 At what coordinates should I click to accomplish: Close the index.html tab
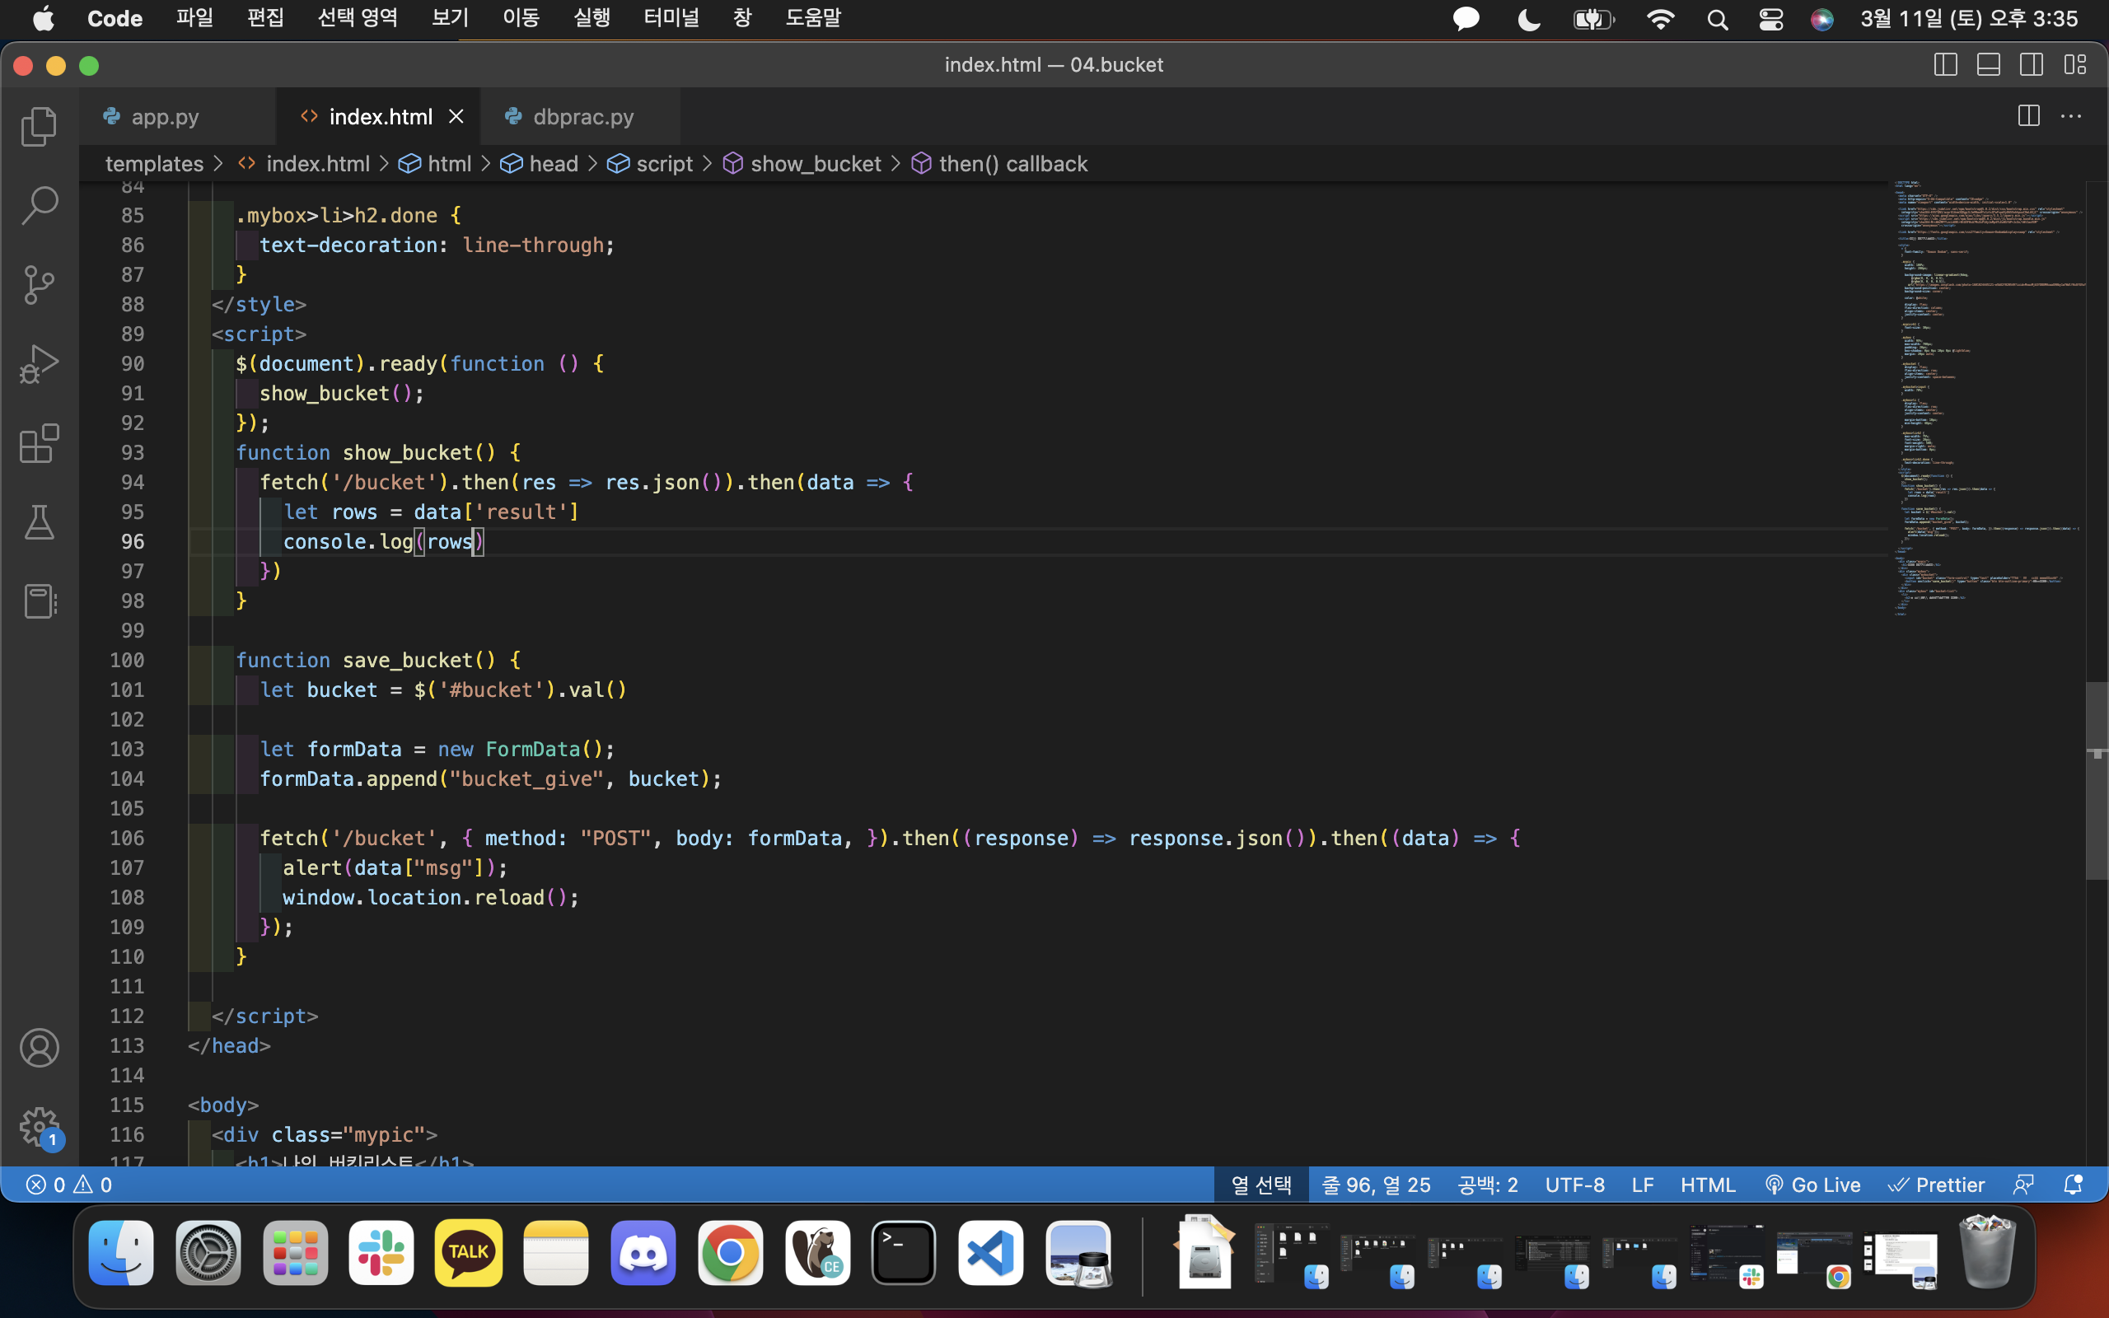[456, 116]
